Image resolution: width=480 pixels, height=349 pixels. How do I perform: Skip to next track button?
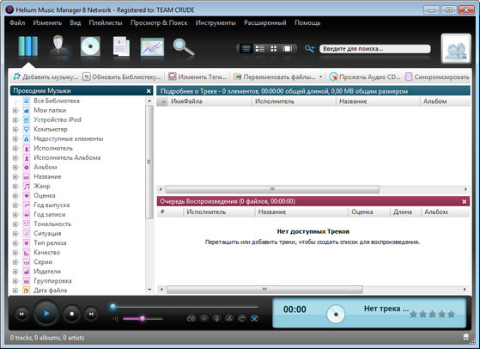[x=91, y=314]
